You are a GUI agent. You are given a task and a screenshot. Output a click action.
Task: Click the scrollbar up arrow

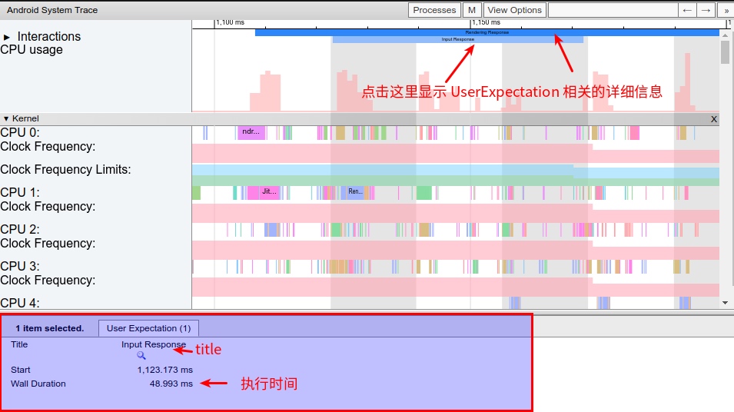pos(725,35)
